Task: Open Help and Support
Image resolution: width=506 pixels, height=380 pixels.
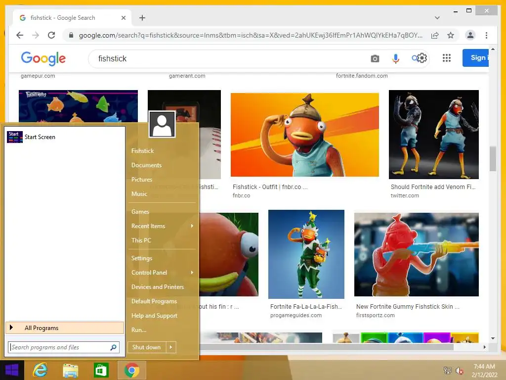Action: [x=154, y=315]
